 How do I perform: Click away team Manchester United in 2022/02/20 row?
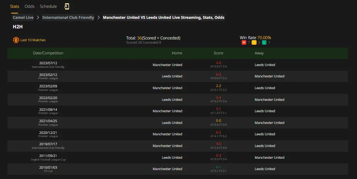point(269,100)
